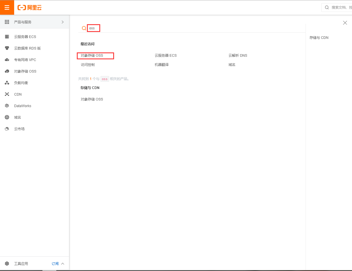Click inside the oss search input field
The image size is (352, 271).
pyautogui.click(x=93, y=28)
